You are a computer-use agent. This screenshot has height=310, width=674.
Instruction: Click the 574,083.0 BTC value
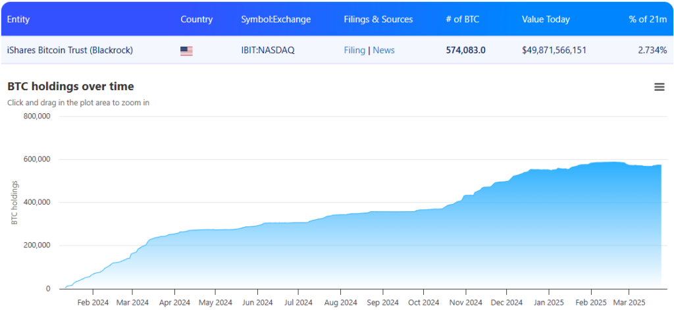tap(466, 50)
